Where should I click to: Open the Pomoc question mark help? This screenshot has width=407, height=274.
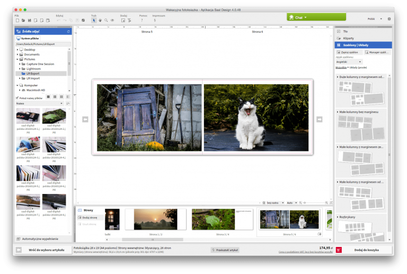142,20
